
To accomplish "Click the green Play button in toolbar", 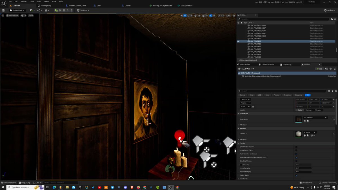I will click(x=56, y=10).
